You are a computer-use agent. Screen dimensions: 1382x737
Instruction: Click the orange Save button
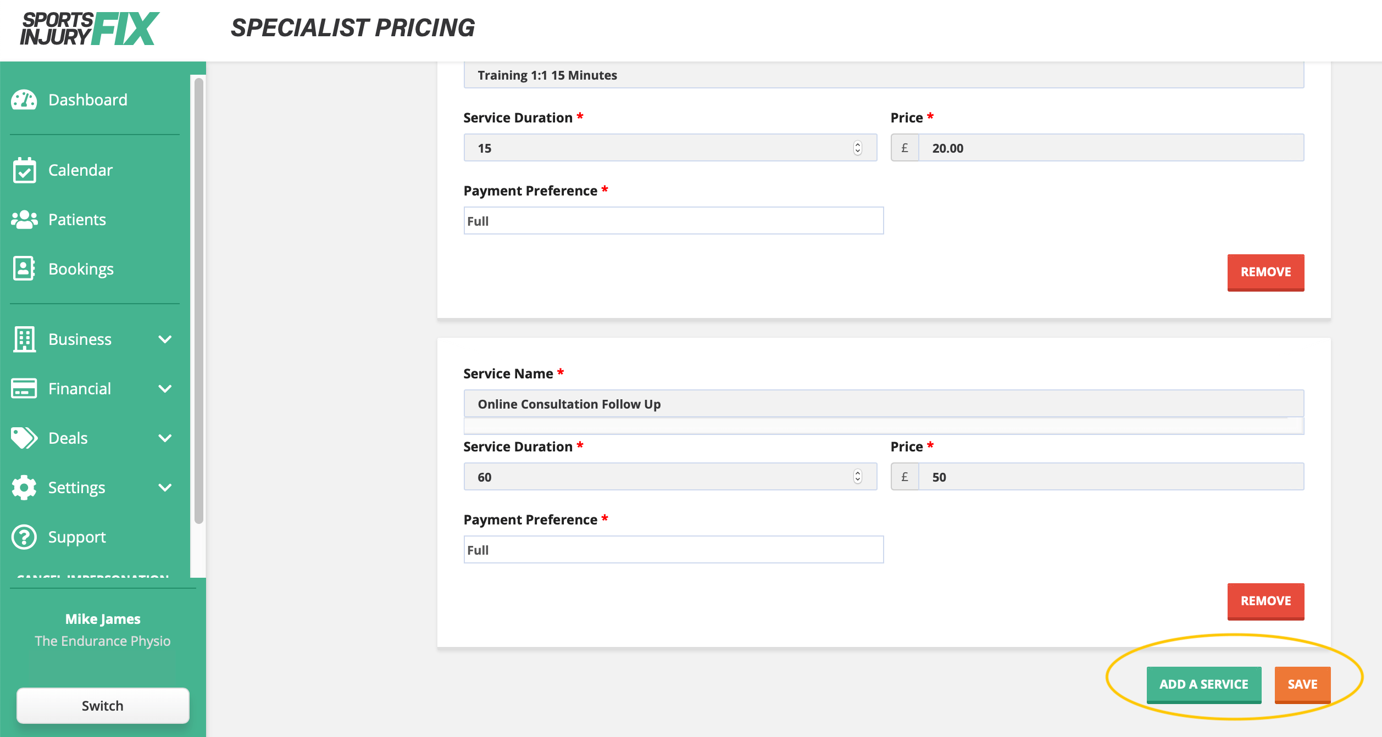tap(1302, 684)
